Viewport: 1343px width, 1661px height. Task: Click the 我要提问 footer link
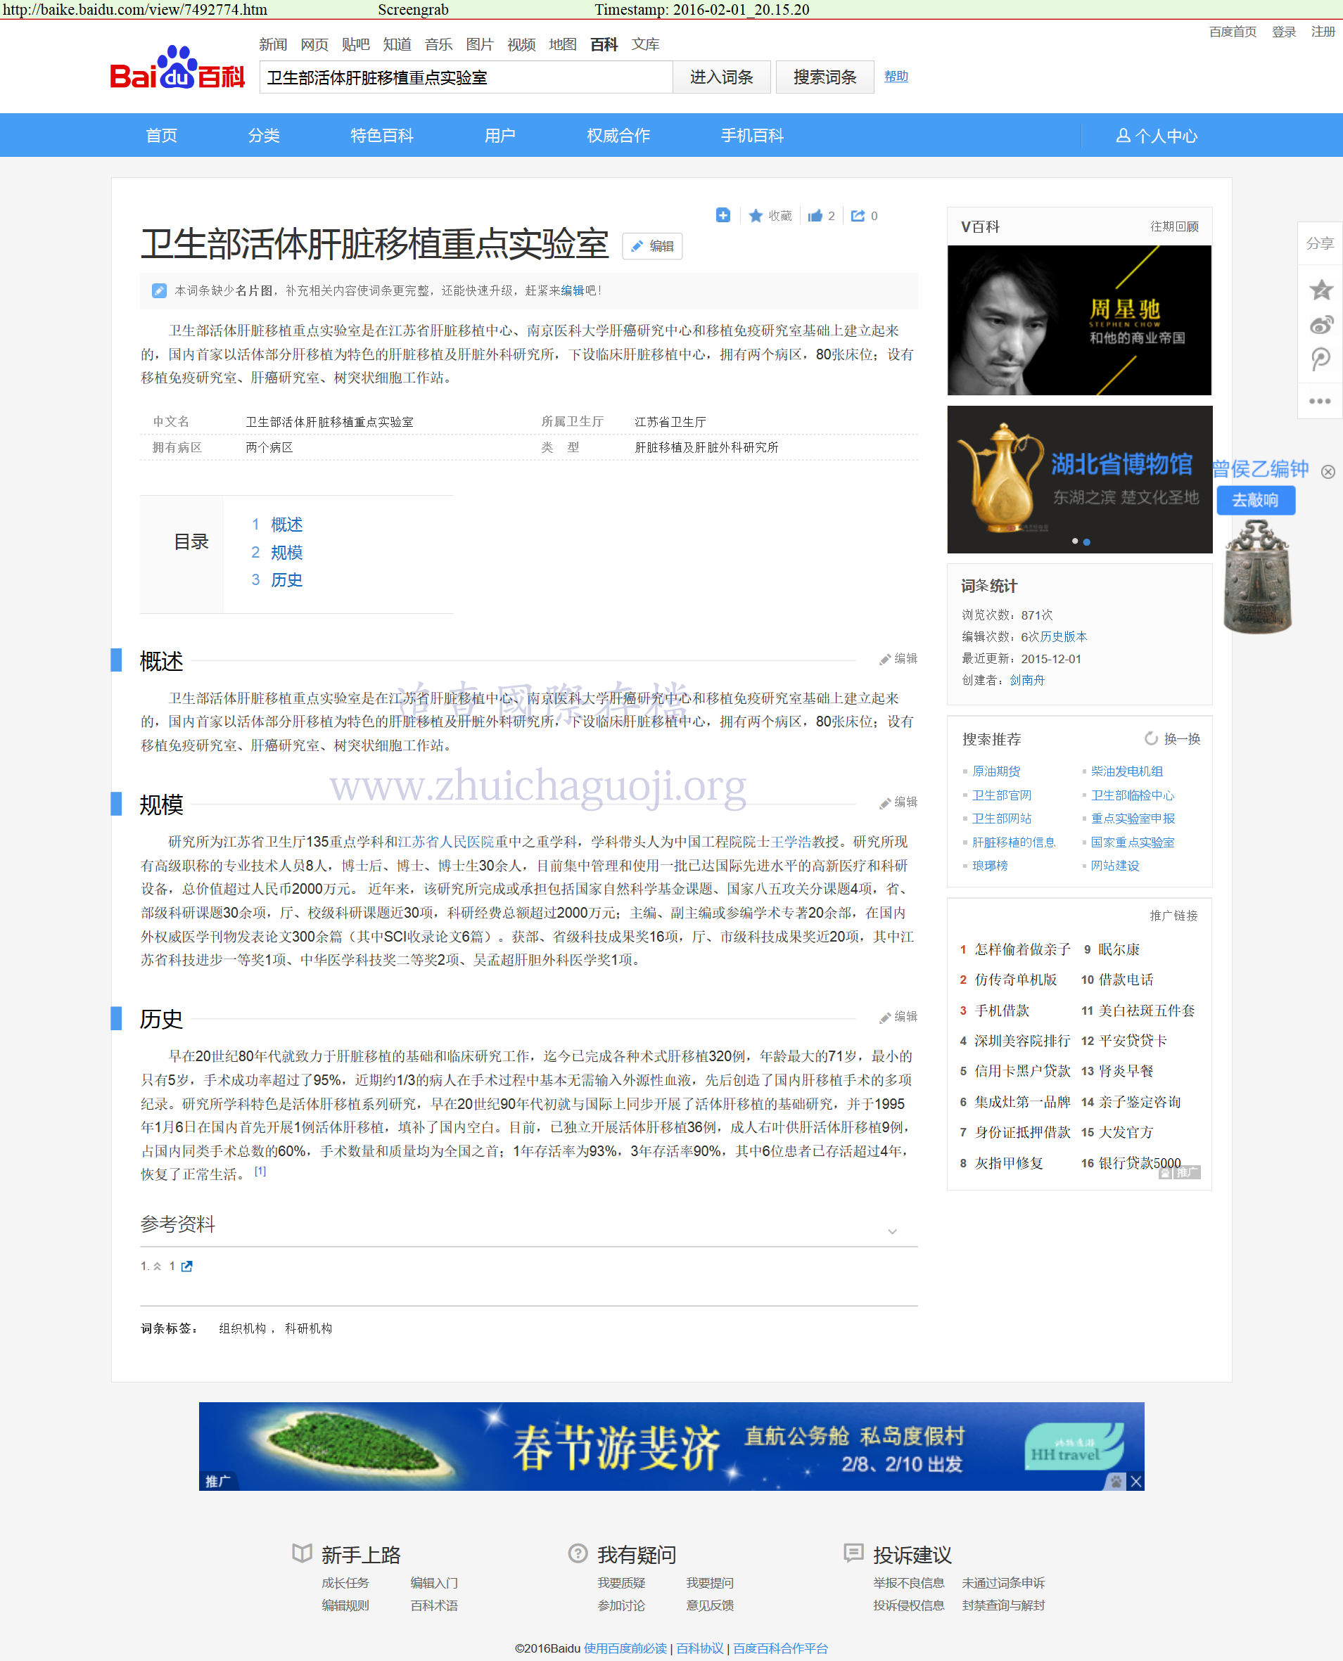tap(709, 1583)
